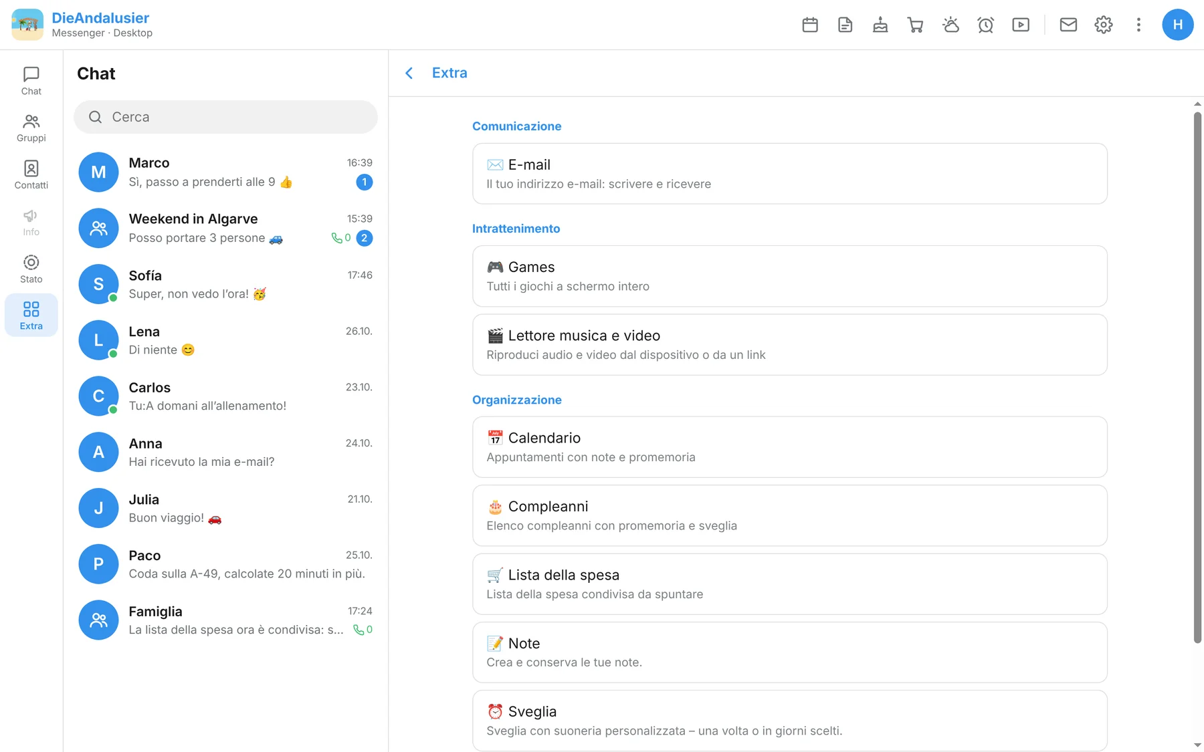Open the video player icon in toolbar
This screenshot has width=1204, height=752.
pyautogui.click(x=1021, y=25)
